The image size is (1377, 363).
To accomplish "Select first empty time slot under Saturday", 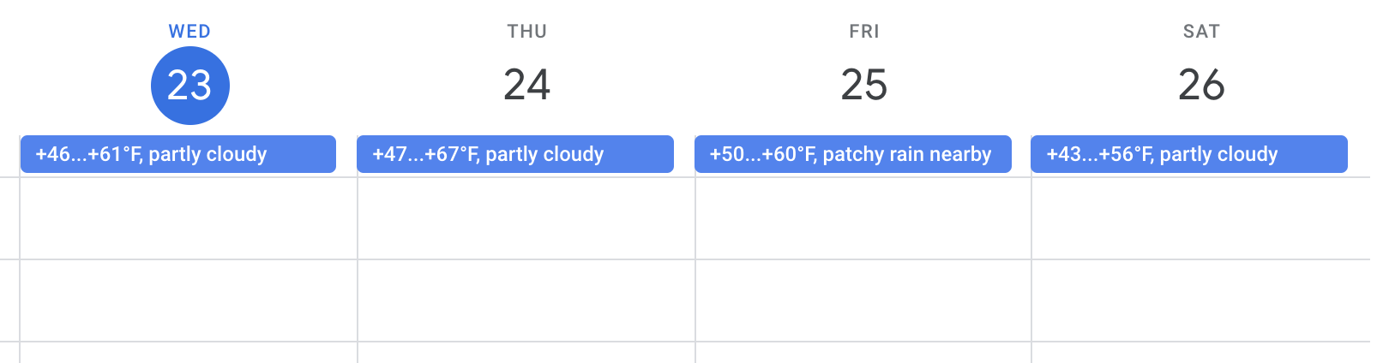I will click(1201, 218).
